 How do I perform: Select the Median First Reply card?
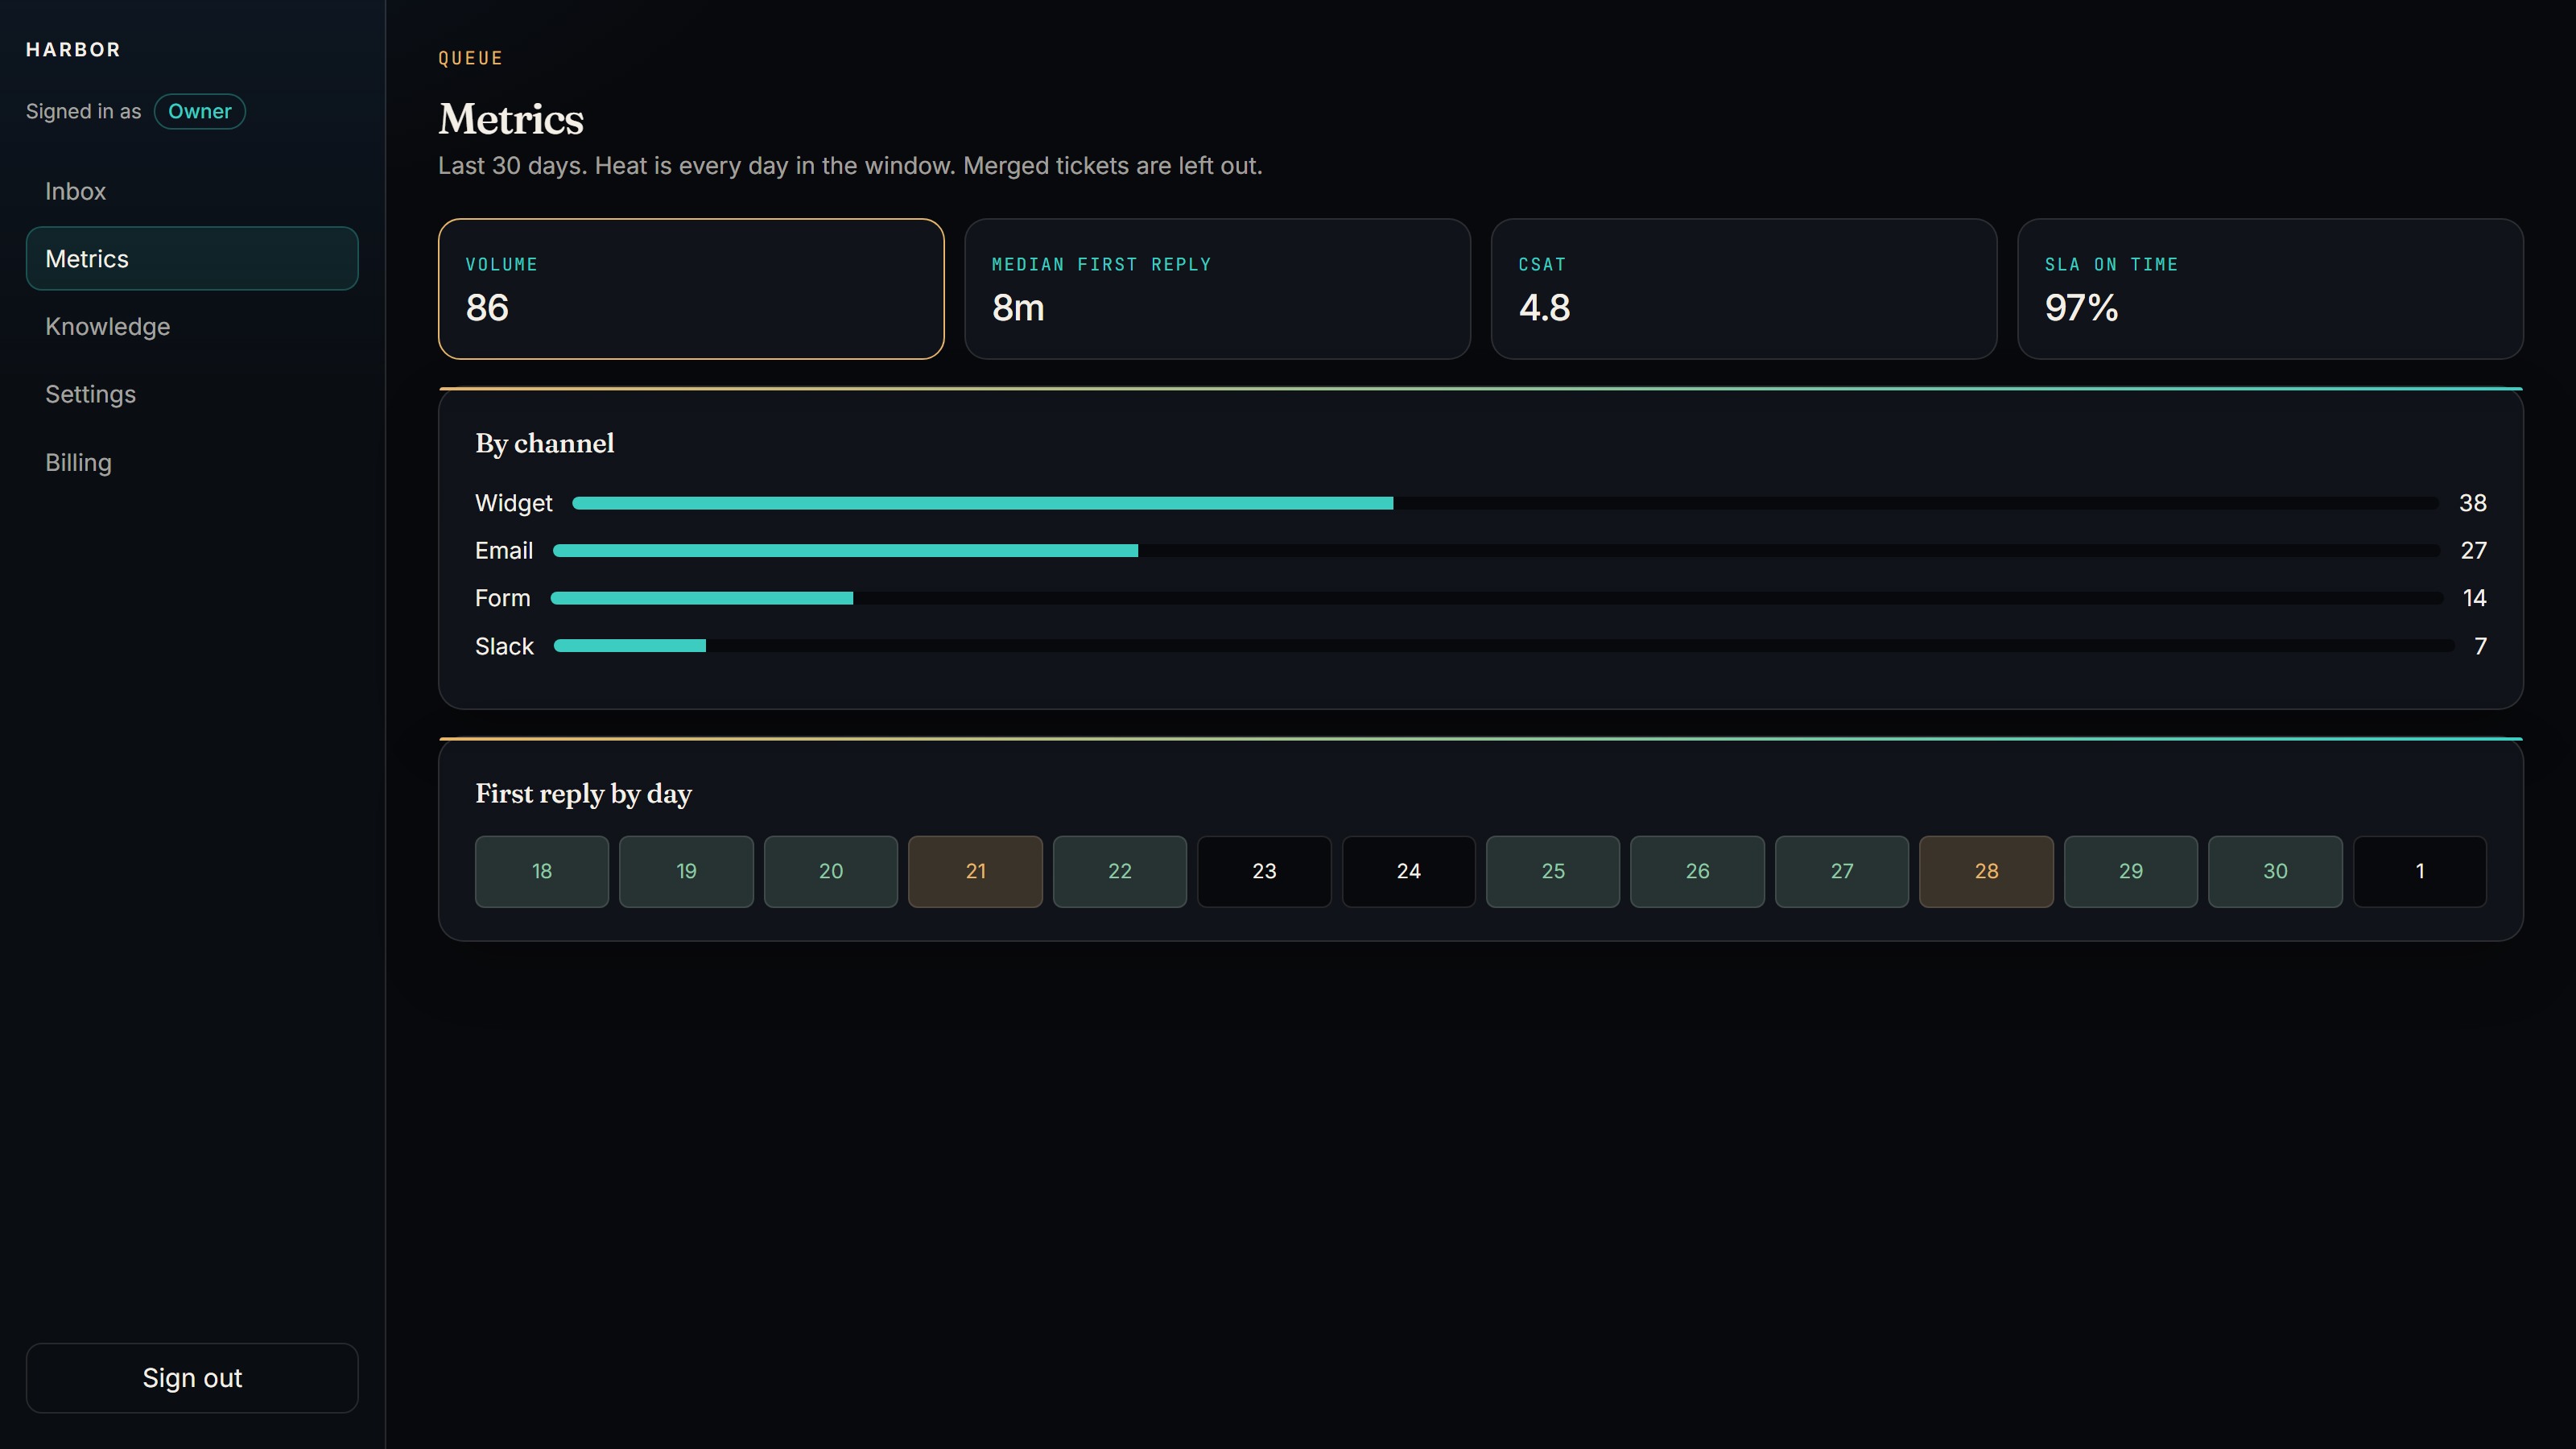(1217, 289)
